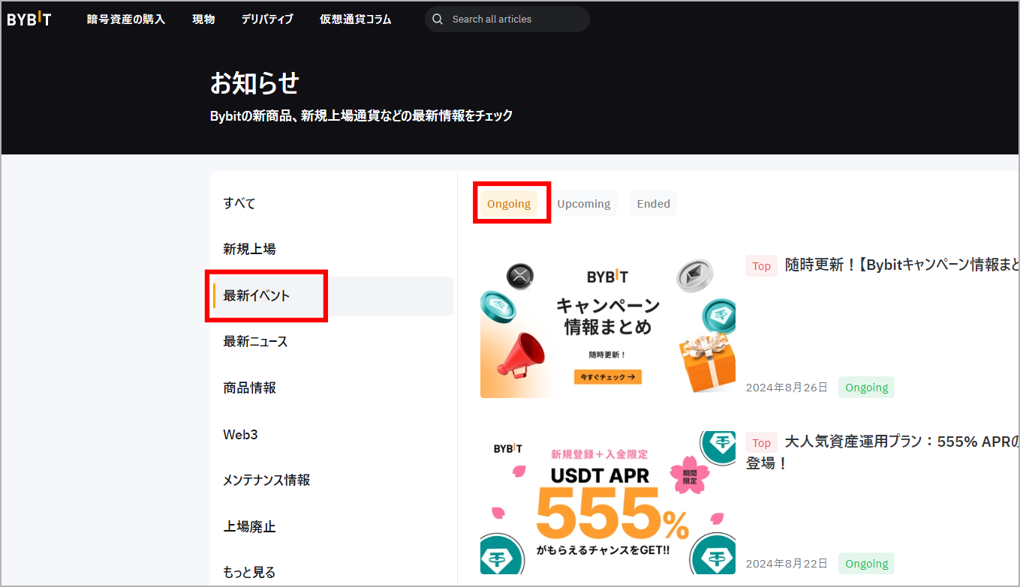The width and height of the screenshot is (1020, 587).
Task: Open キャンペーン情報まとめ banner thumbnail
Action: coord(608,327)
